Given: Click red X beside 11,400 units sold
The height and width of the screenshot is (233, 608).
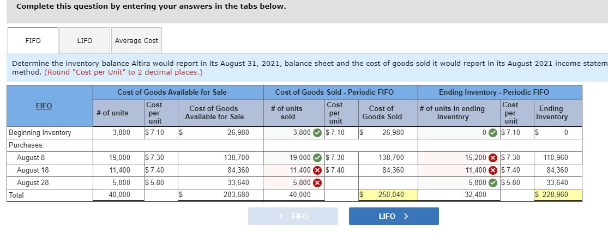Looking at the screenshot, I should 317,170.
